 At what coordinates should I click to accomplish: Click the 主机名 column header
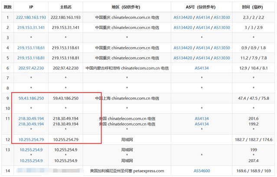point(65,7)
